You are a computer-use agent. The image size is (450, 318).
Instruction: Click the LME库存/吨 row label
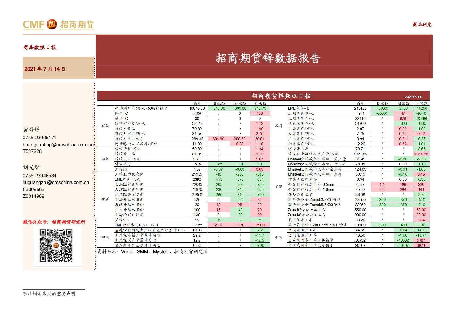tap(299, 108)
